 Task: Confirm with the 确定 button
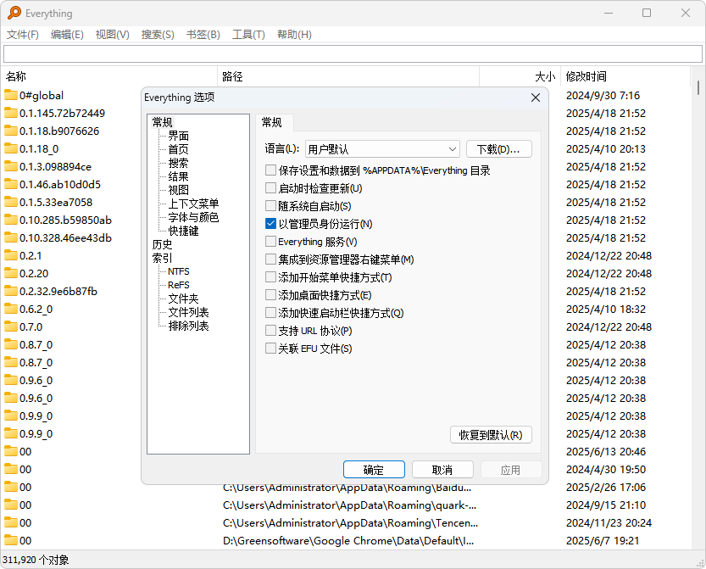(x=374, y=470)
